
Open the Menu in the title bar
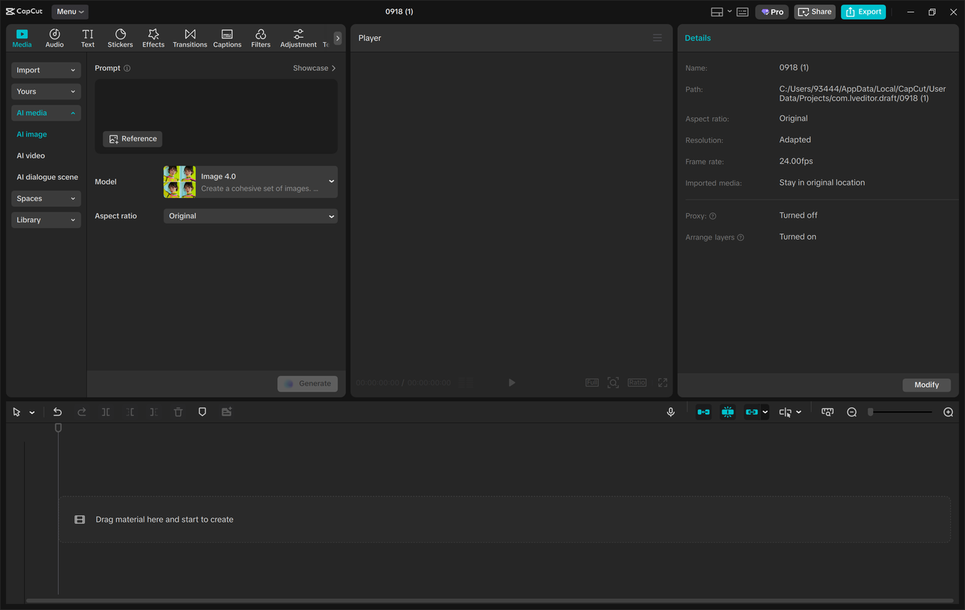69,11
